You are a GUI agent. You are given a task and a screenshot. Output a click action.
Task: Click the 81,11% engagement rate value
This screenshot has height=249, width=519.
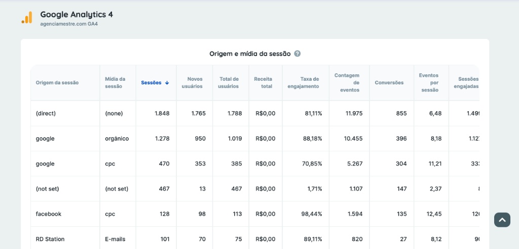point(313,113)
